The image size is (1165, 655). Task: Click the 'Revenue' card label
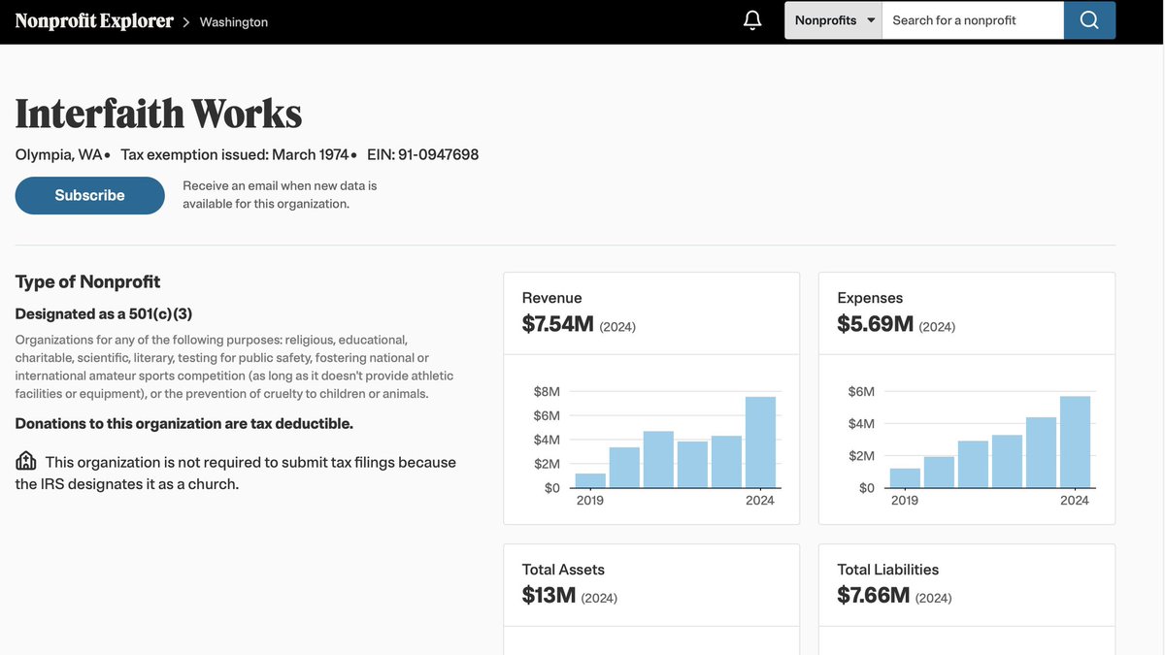pos(552,298)
